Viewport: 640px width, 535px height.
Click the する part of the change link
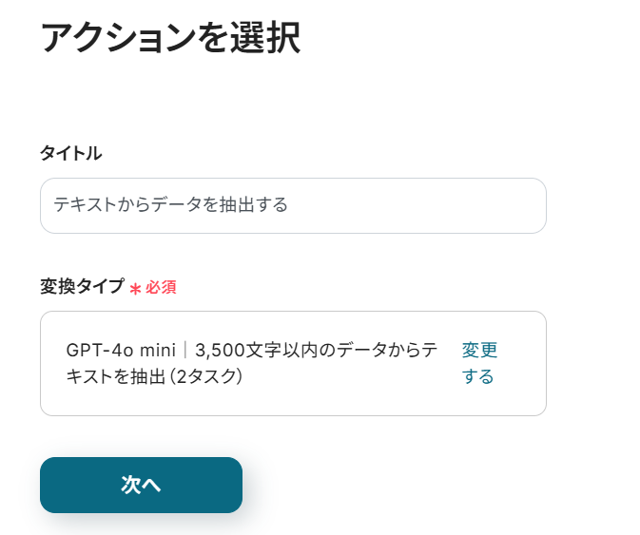pyautogui.click(x=478, y=376)
